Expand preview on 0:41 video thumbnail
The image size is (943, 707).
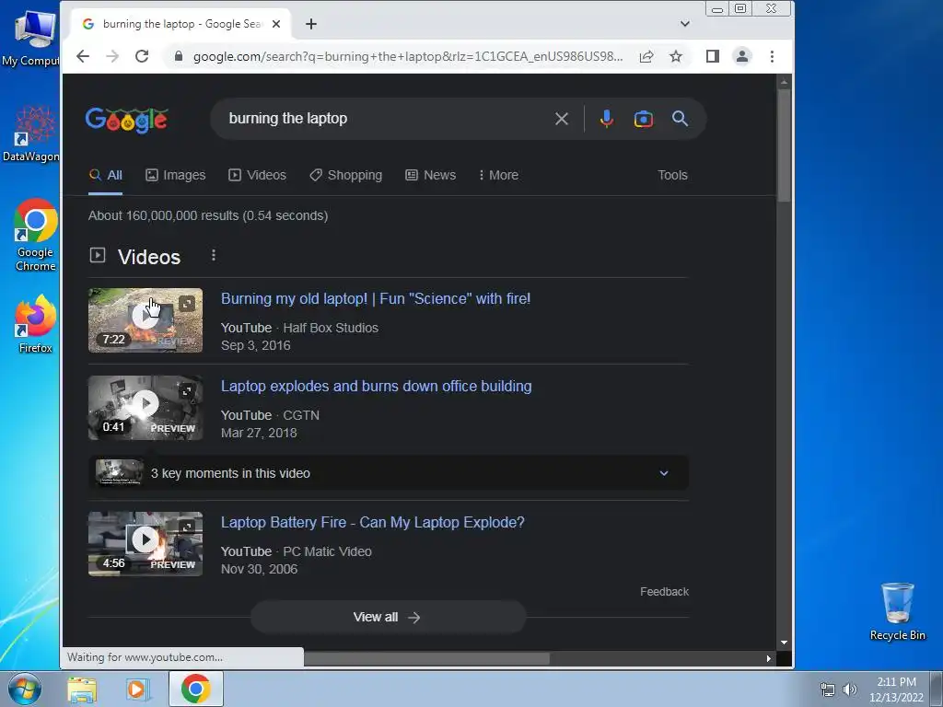(x=187, y=391)
